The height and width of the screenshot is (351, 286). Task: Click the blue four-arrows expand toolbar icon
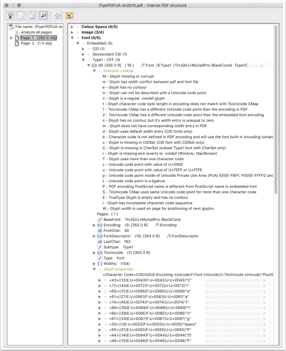(58, 15)
